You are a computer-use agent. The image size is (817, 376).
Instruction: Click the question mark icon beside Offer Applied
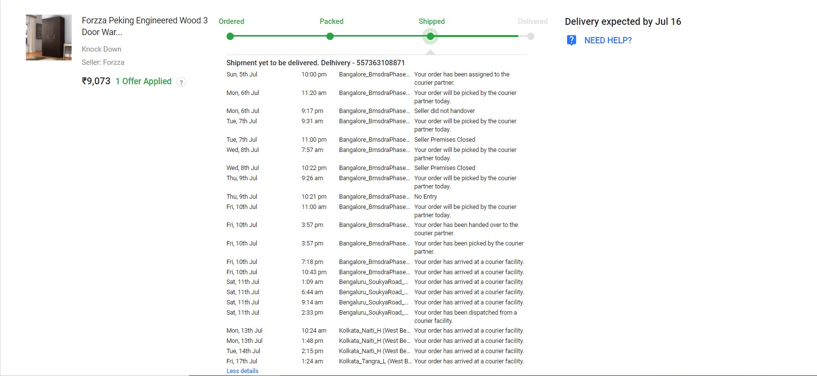[x=181, y=82]
